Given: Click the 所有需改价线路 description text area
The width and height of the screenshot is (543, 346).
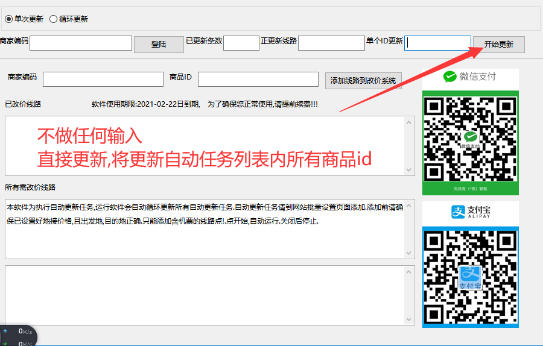Looking at the screenshot, I should tap(210, 228).
